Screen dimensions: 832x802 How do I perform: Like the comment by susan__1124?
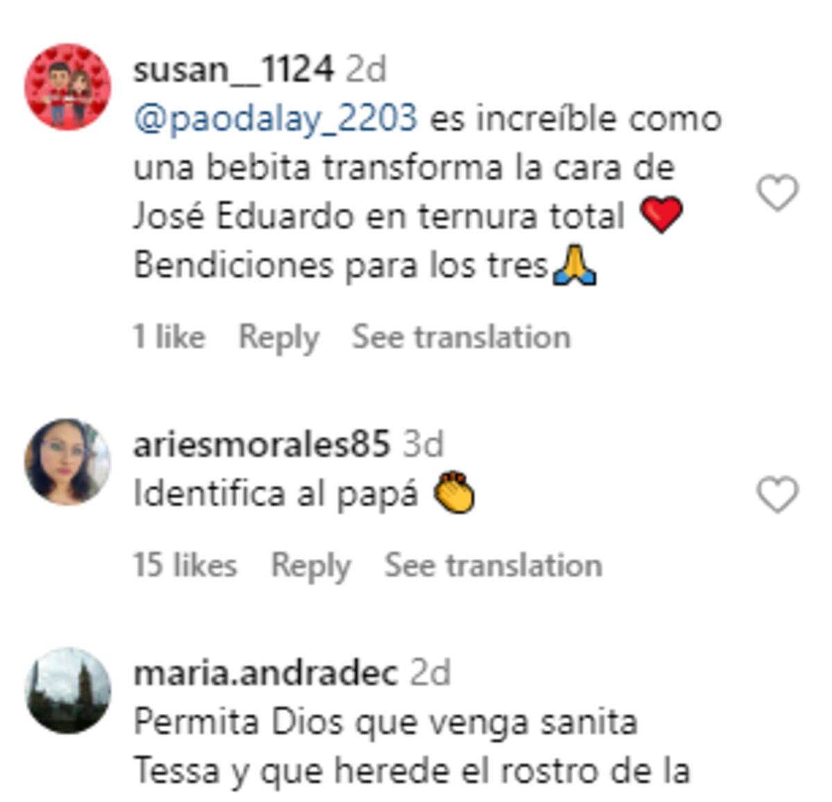click(777, 193)
